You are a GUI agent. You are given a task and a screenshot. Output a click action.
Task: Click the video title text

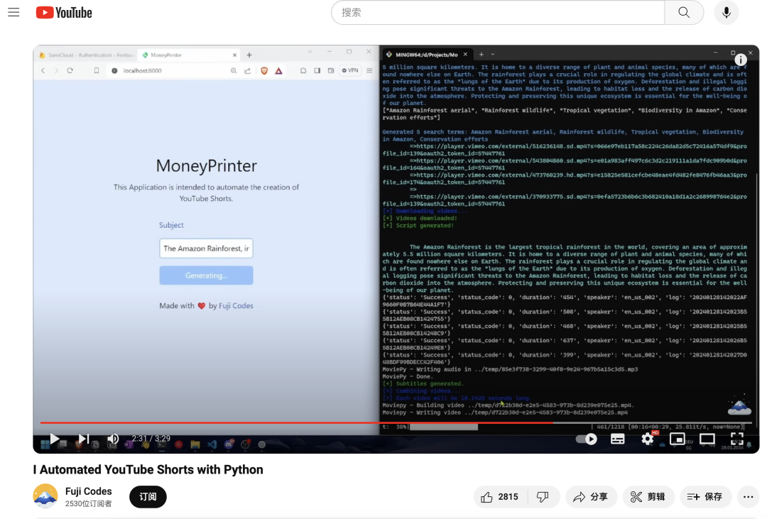coord(148,469)
